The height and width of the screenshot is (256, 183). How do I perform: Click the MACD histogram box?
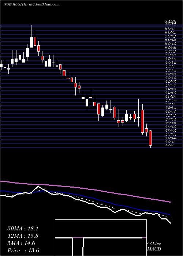click(101, 238)
